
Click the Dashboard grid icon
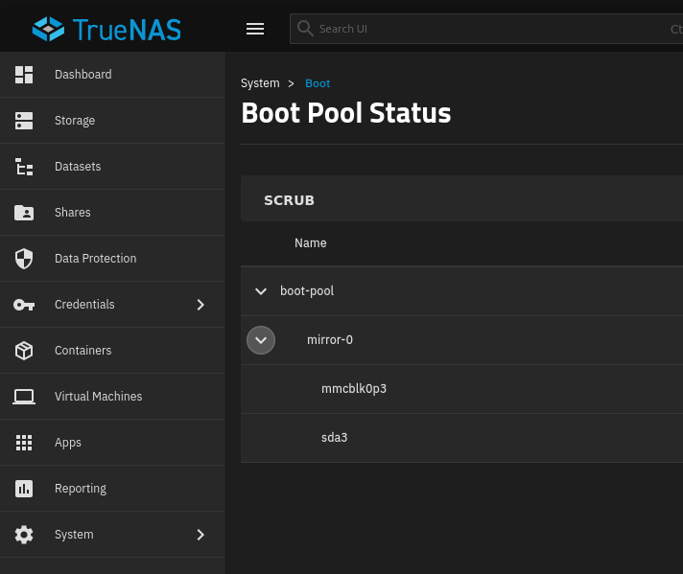24,75
